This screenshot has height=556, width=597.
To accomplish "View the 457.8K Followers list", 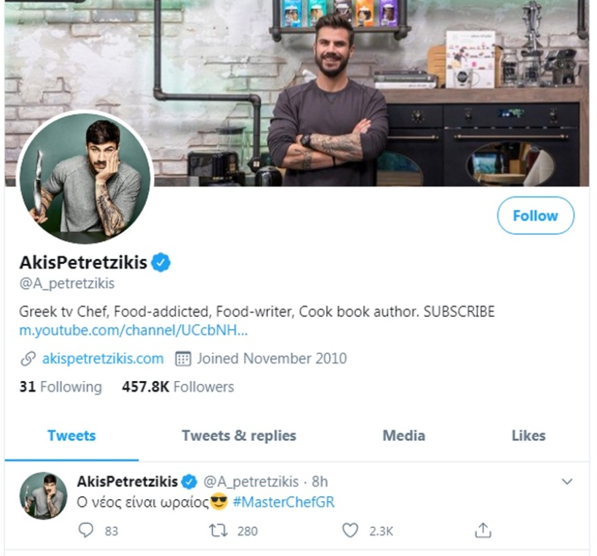I will pos(178,387).
